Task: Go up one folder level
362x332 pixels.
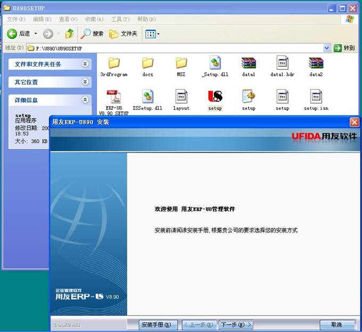Action: pyautogui.click(x=70, y=34)
